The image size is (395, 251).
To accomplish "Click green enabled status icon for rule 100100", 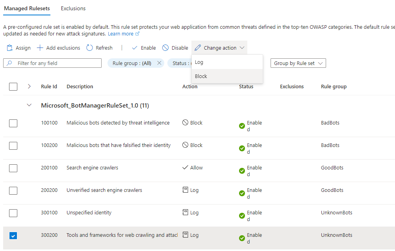I will [242, 126].
